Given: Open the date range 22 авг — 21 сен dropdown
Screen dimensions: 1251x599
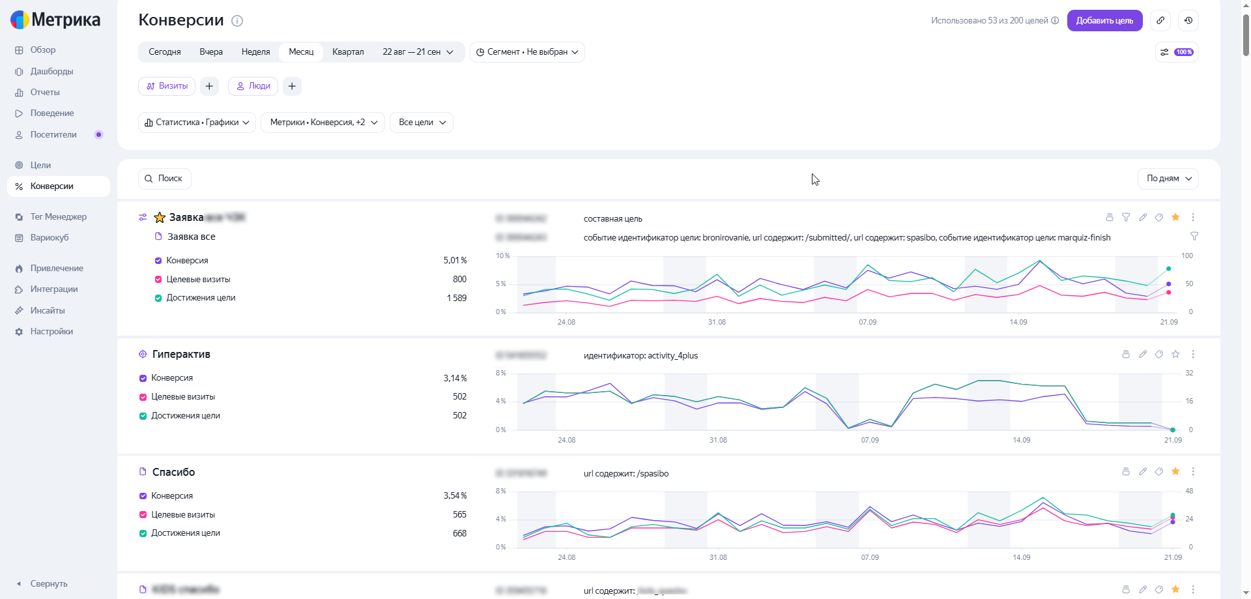Looking at the screenshot, I should click(x=418, y=52).
